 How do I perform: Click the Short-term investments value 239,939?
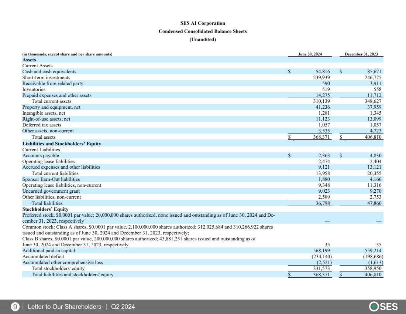point(321,78)
